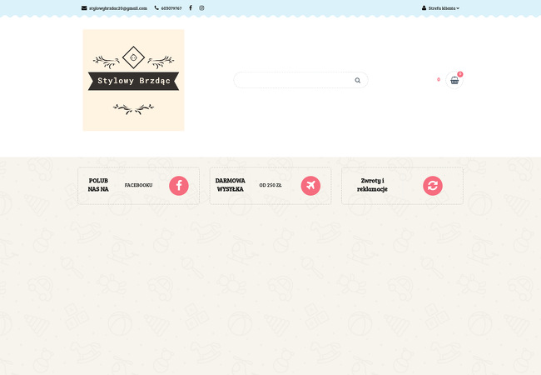Viewport: 541px width, 375px height.
Task: Call the phone number 603079767
Action: (x=171, y=8)
